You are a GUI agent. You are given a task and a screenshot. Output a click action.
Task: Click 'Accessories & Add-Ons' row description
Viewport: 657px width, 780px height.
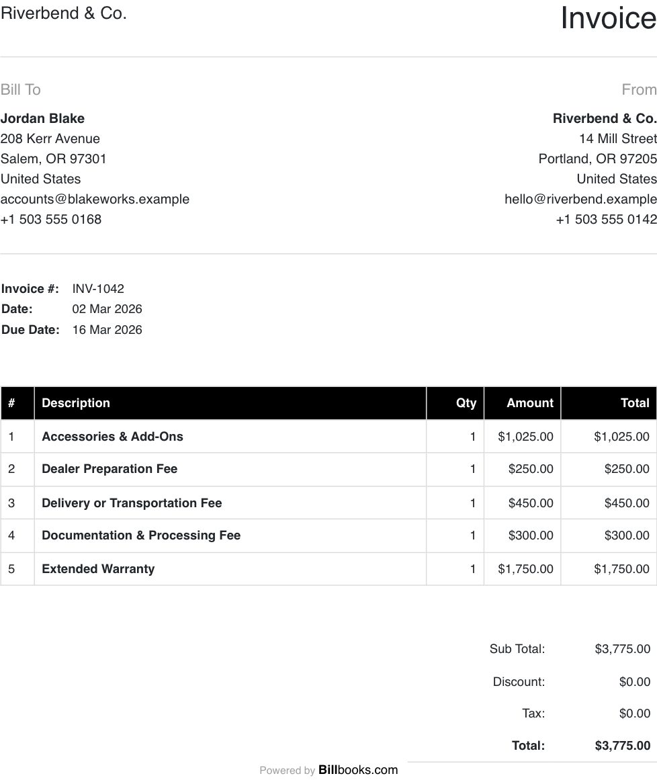pos(112,436)
